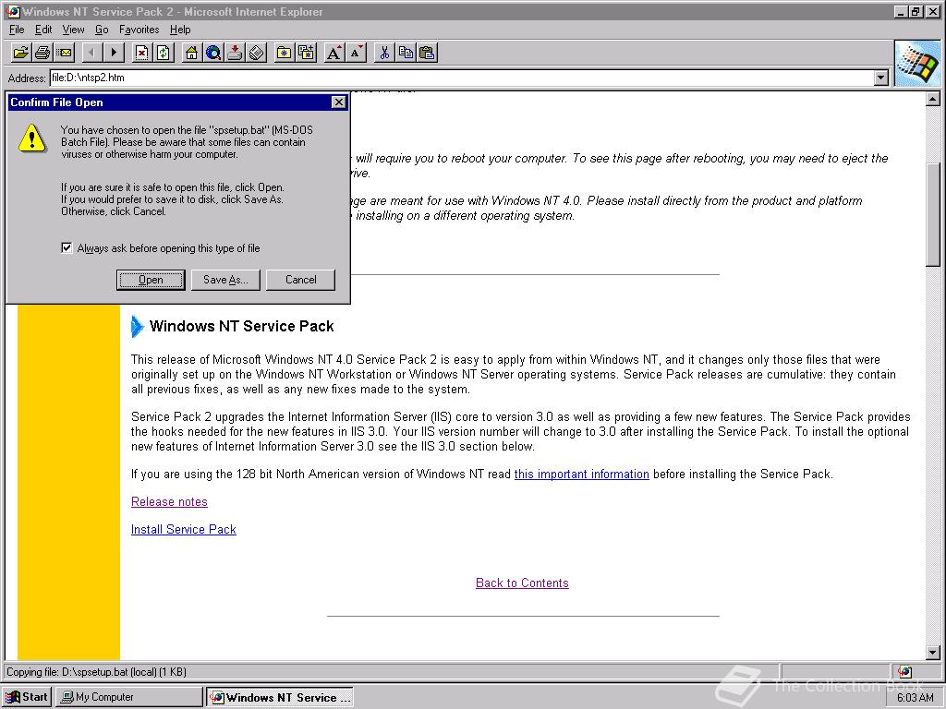
Task: Click the Refresh page icon
Action: pos(163,53)
